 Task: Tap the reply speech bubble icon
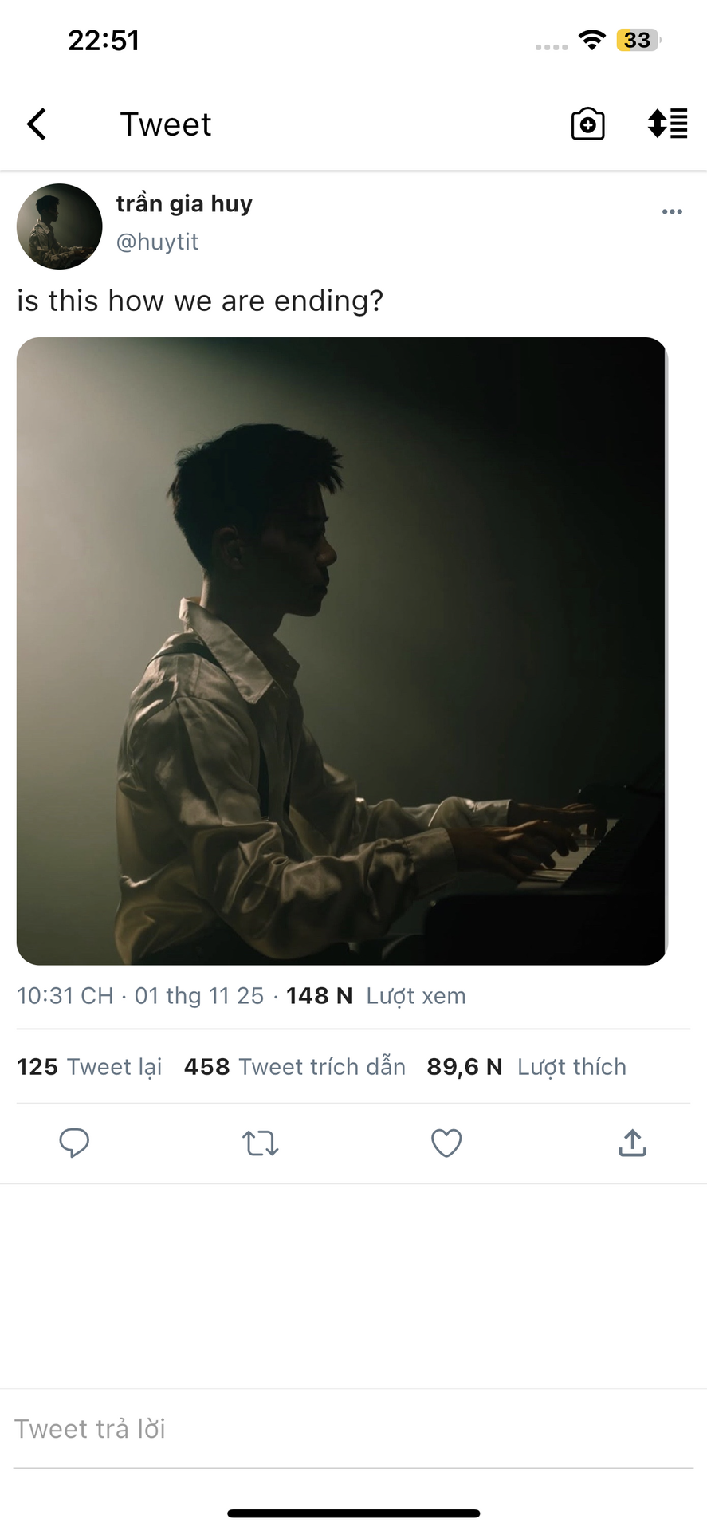(x=74, y=1143)
